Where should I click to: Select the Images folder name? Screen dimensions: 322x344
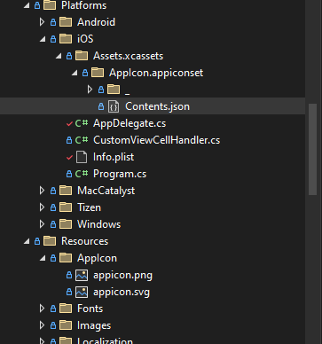94,325
